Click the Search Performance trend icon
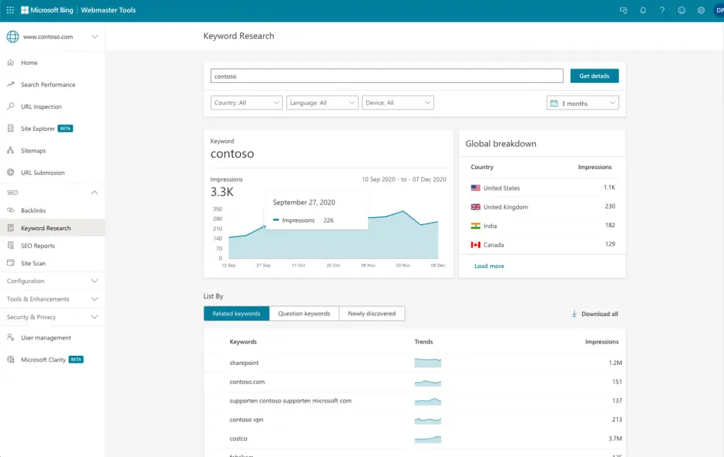 (11, 84)
